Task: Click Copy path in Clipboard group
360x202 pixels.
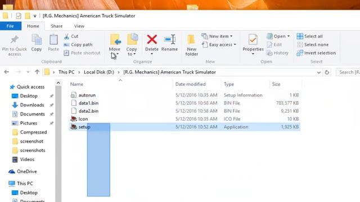Action: [x=78, y=44]
